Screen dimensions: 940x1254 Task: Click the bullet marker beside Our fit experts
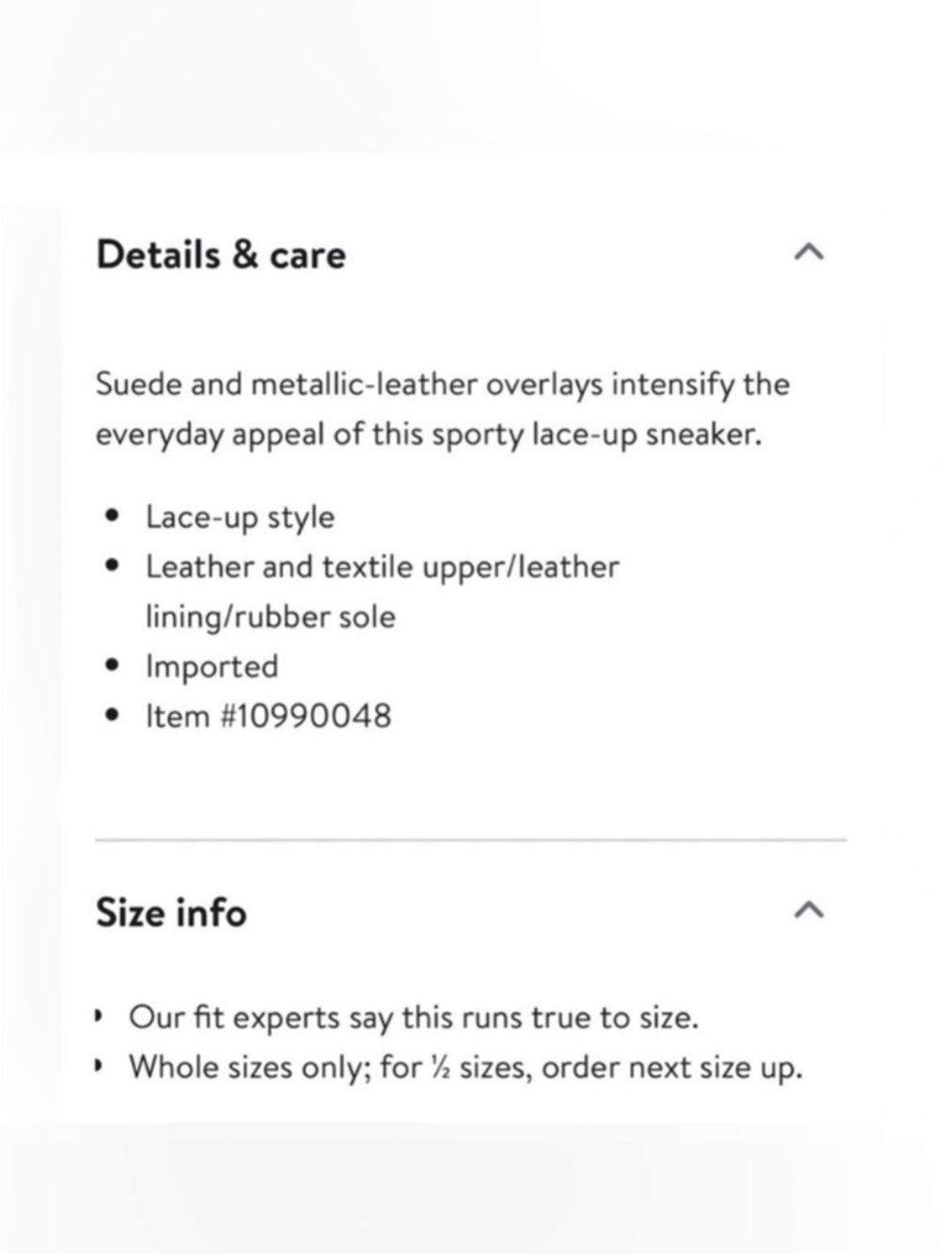coord(98,1017)
